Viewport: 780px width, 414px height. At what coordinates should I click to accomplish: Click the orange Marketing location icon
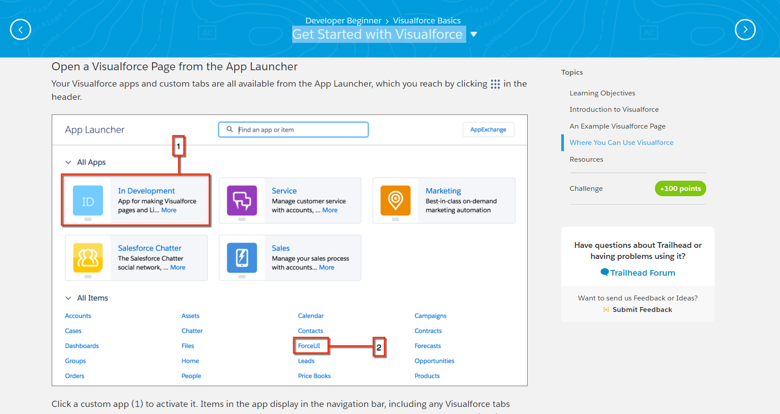(x=396, y=201)
